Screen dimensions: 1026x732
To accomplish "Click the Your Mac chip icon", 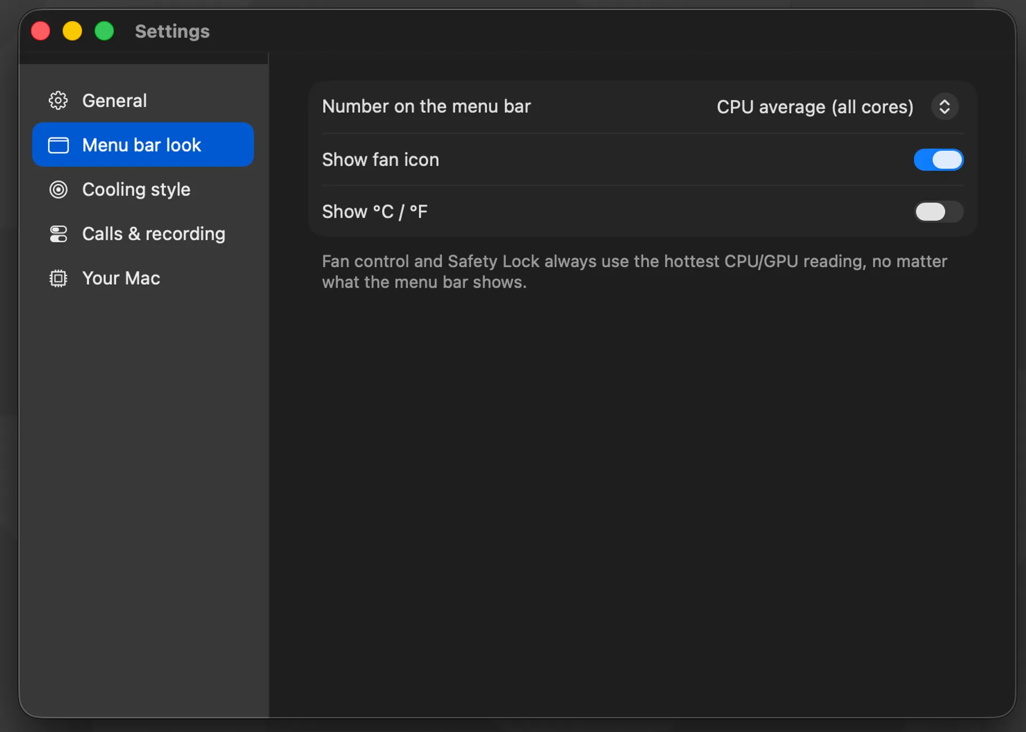I will tap(58, 278).
